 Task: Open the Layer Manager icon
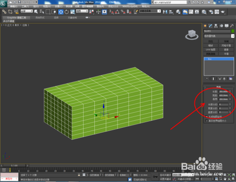[178, 12]
